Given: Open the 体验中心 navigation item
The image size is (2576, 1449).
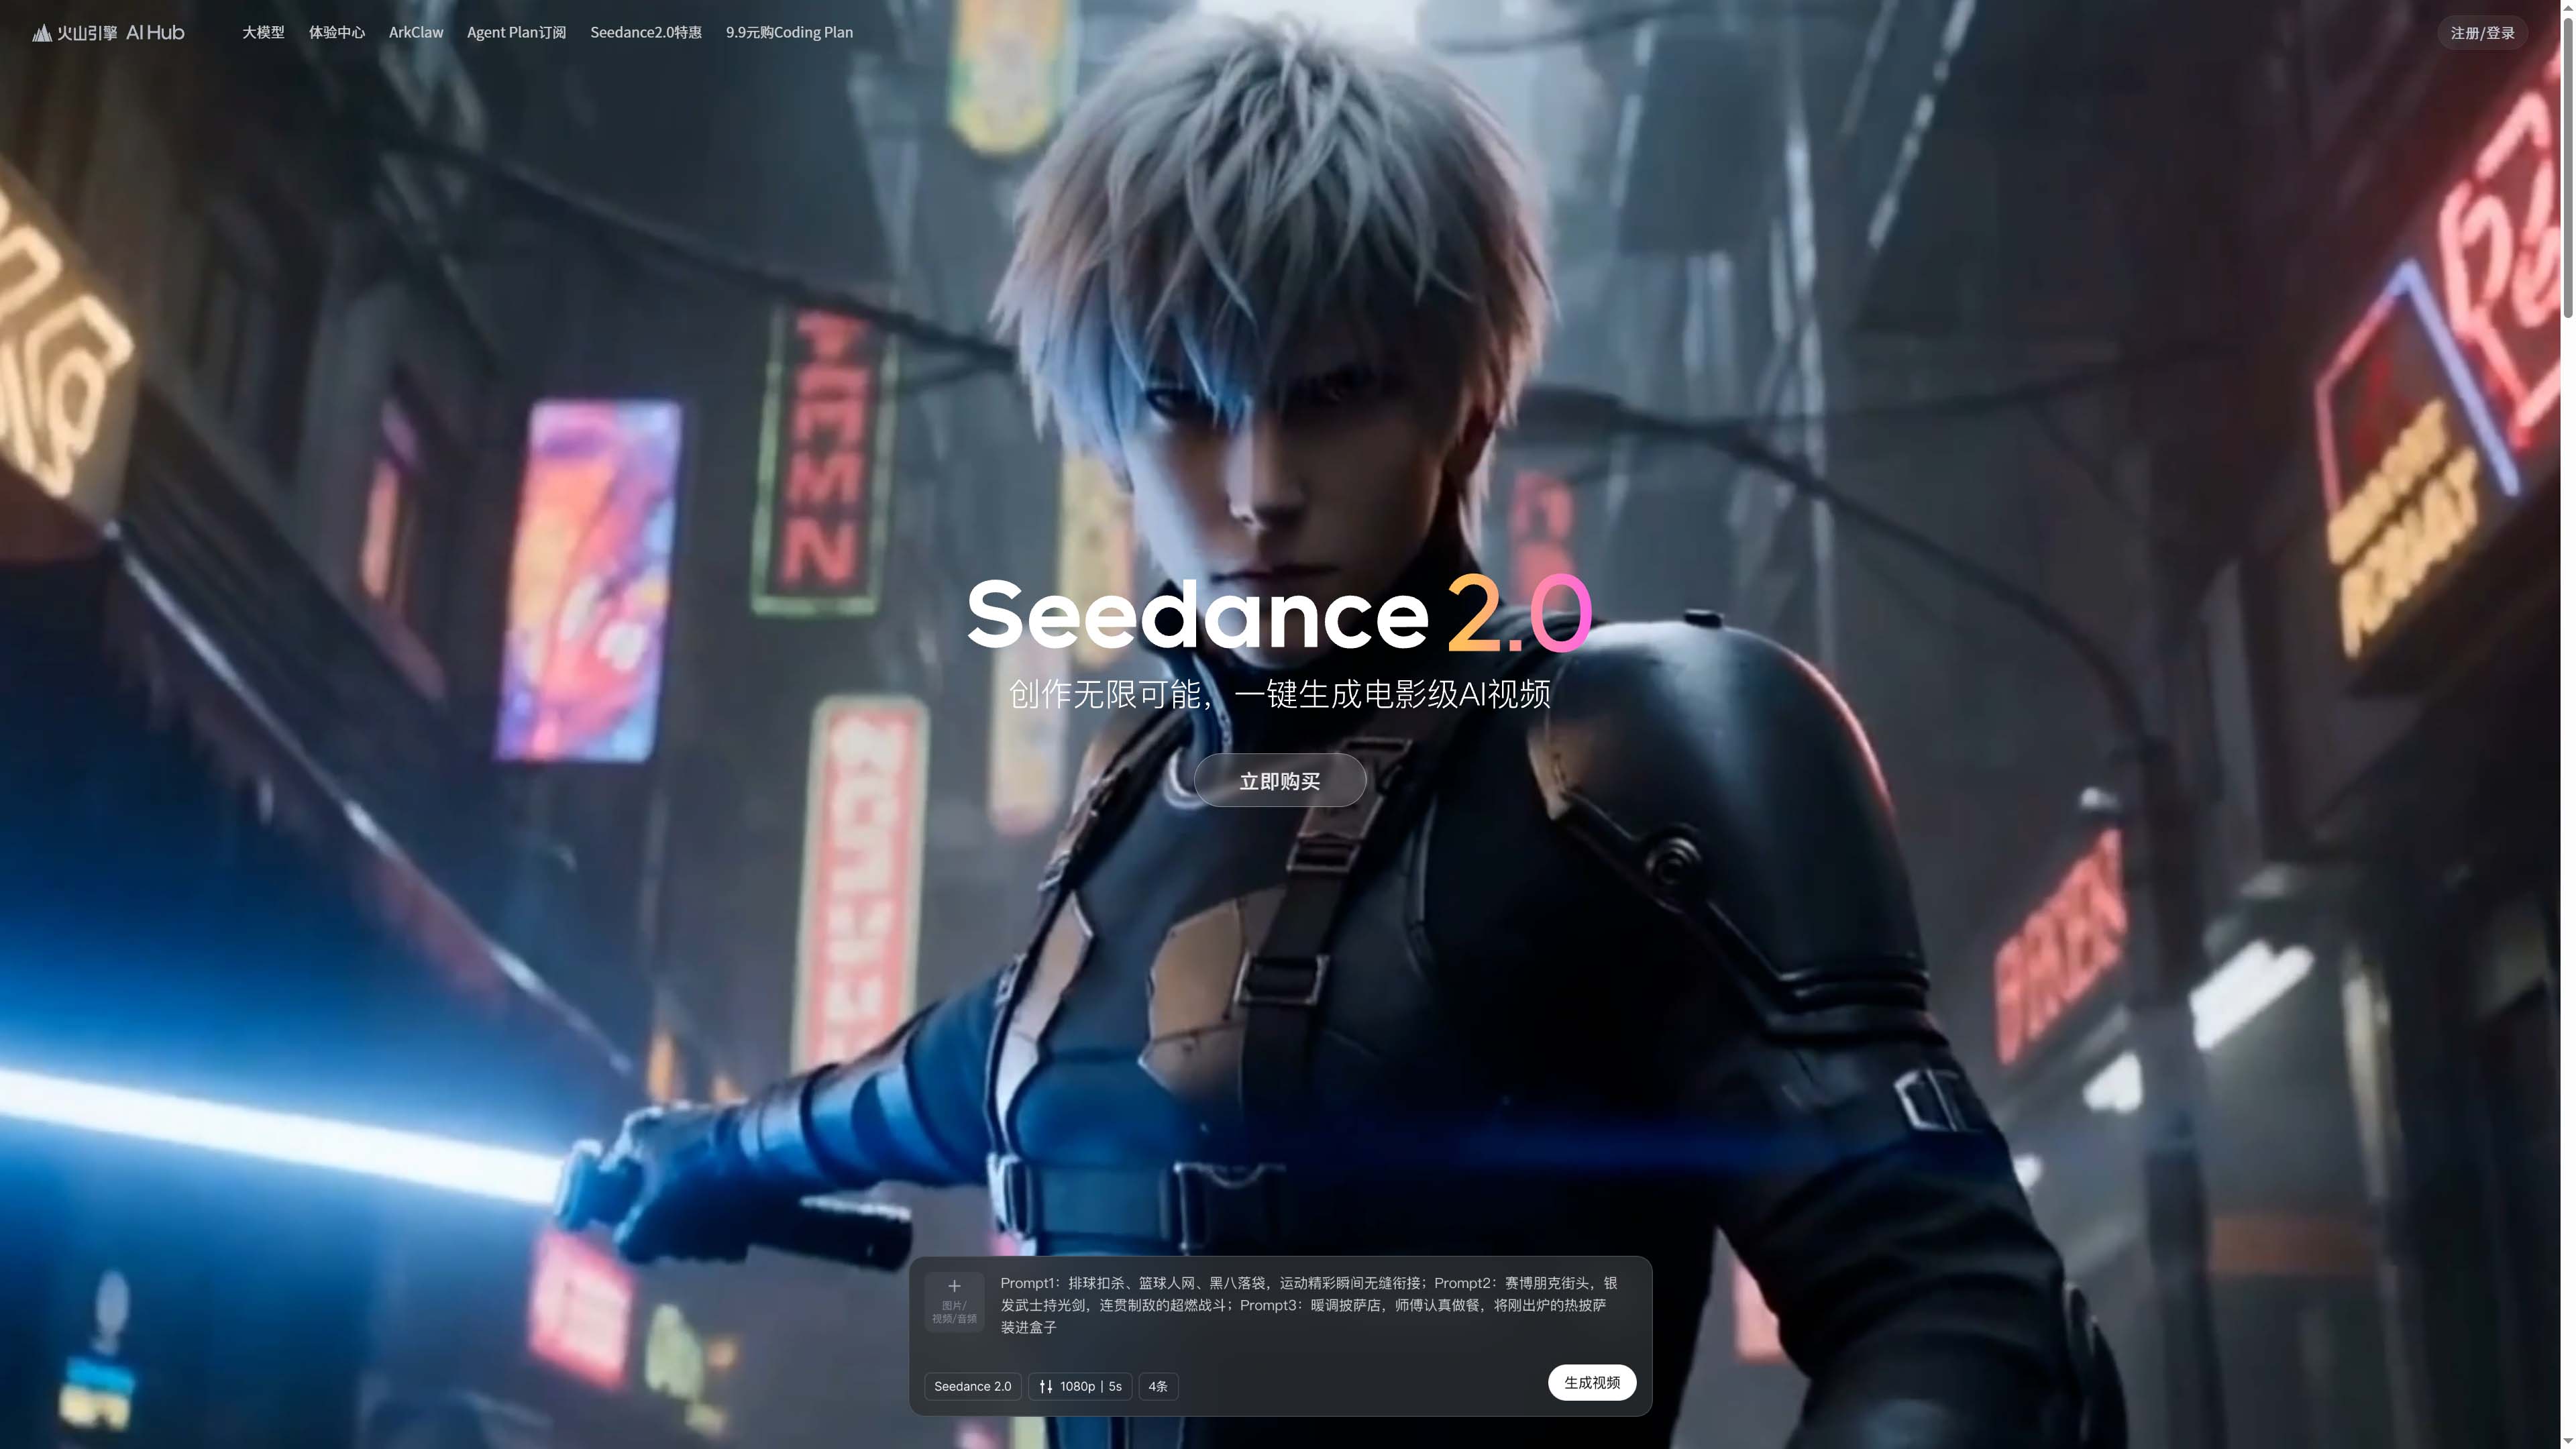Looking at the screenshot, I should tap(337, 33).
